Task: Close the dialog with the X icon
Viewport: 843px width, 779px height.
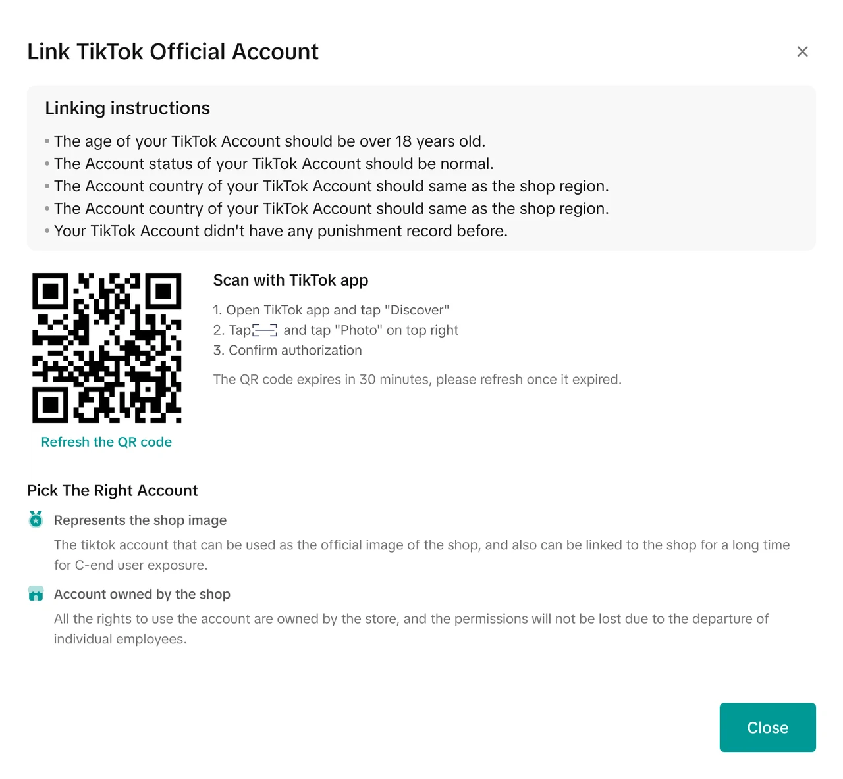Action: [802, 51]
